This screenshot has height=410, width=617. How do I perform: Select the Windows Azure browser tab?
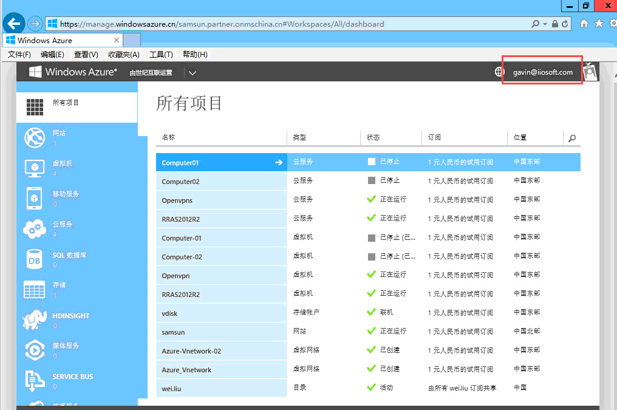[63, 40]
